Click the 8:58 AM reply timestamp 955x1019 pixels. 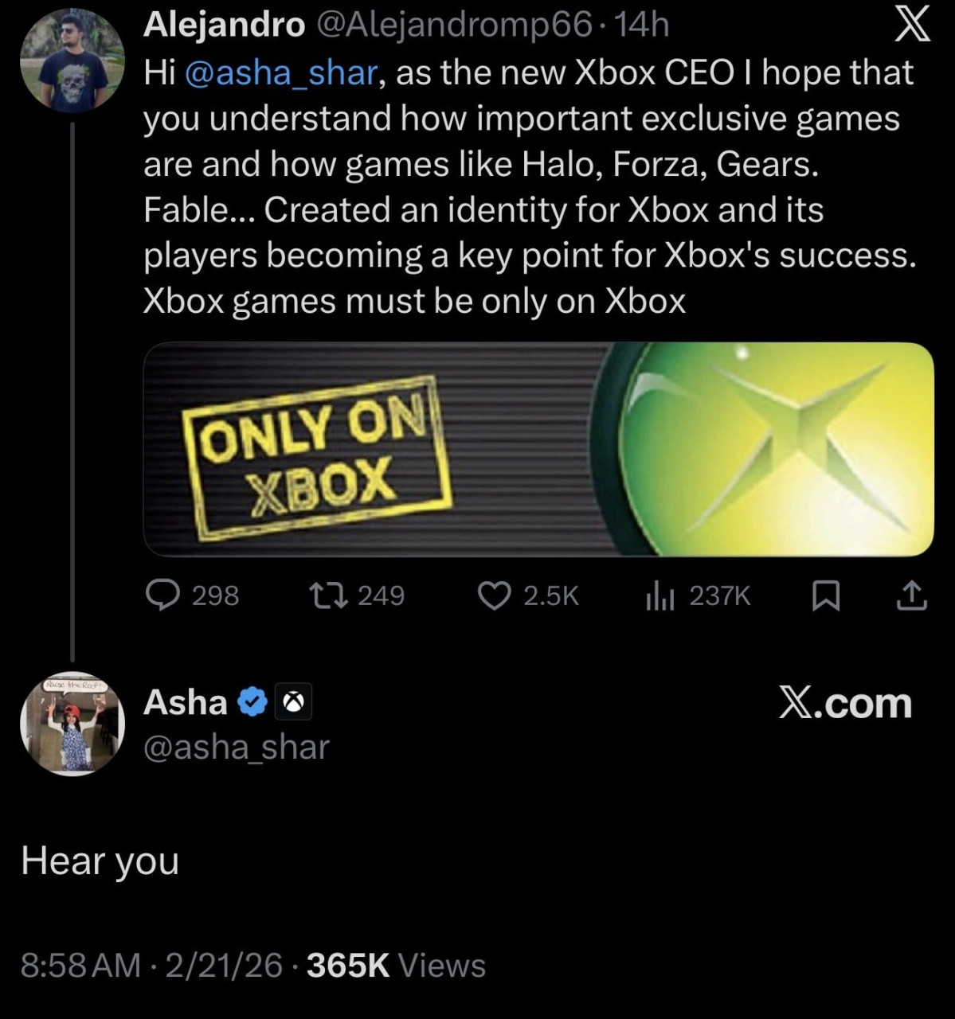click(x=80, y=965)
